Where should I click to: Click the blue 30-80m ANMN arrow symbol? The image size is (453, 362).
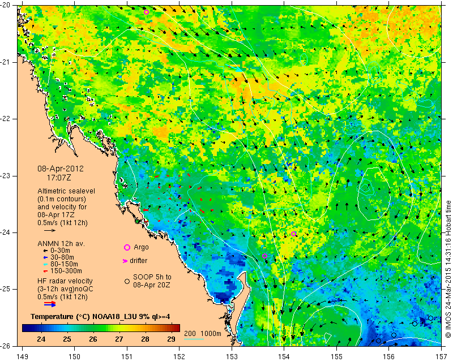point(45,257)
